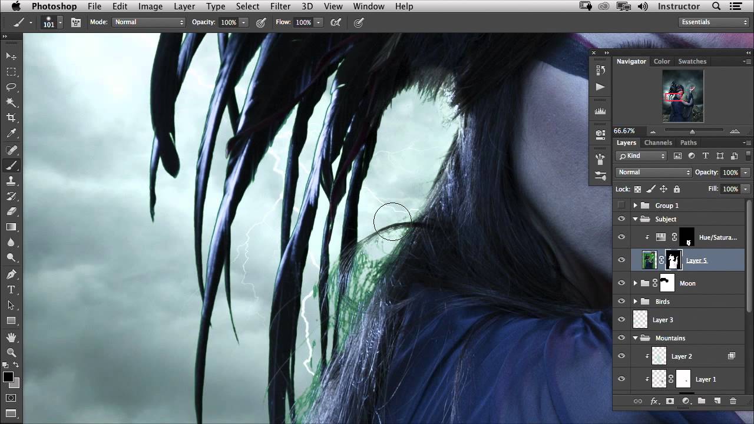Show the Group 1 layer visibility
This screenshot has height=424, width=754.
pos(621,206)
